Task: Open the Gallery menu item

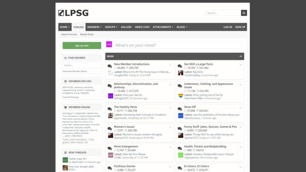Action: coord(126,27)
